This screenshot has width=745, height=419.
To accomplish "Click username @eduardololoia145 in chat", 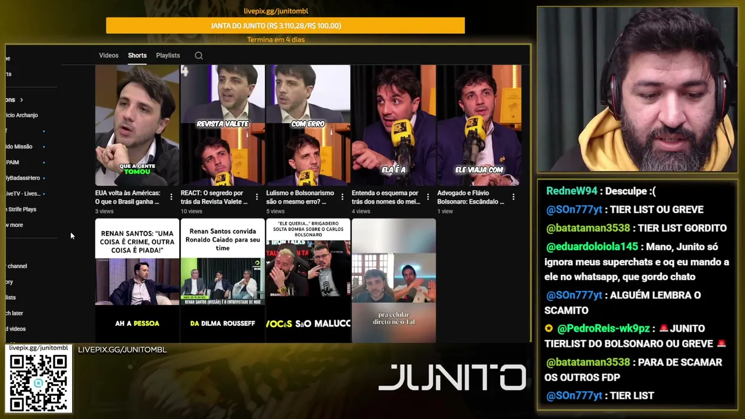I will (x=592, y=247).
